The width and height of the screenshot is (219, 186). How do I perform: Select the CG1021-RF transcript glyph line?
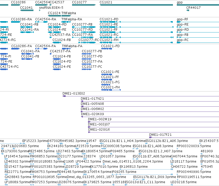click(136, 32)
